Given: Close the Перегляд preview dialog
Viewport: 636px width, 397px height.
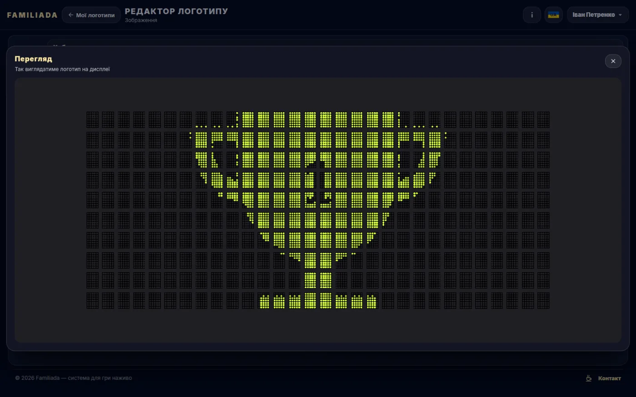Looking at the screenshot, I should coord(613,61).
